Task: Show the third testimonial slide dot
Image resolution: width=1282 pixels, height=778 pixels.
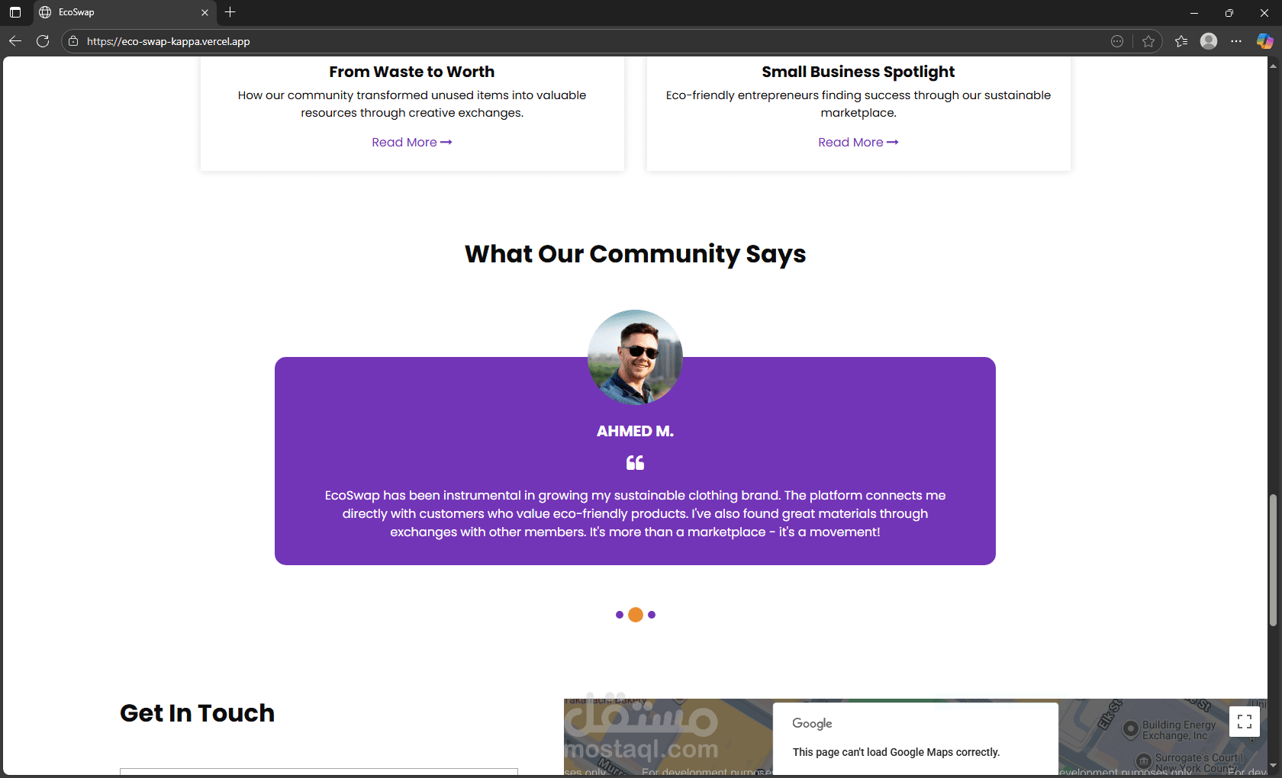Action: 652,615
